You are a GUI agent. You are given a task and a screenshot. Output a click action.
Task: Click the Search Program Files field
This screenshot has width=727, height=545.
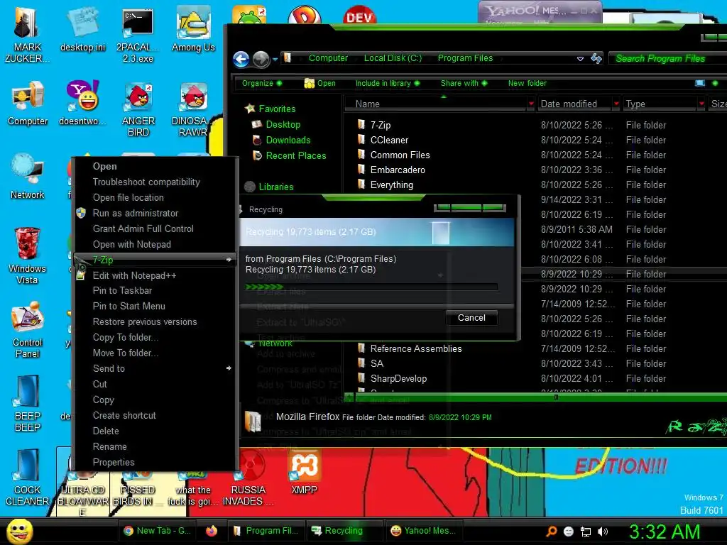coord(667,58)
